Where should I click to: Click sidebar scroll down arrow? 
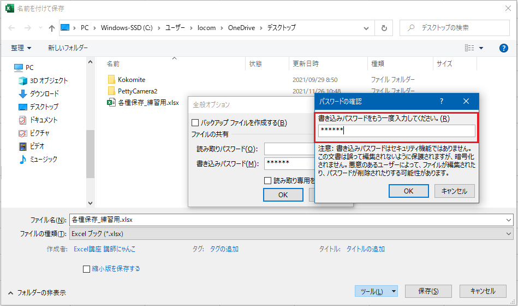tap(90, 203)
